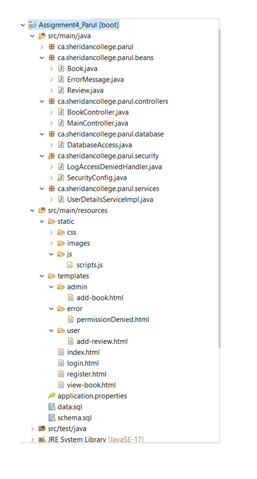The image size is (257, 479).
Task: Click the data.sql file icon
Action: coord(52,407)
